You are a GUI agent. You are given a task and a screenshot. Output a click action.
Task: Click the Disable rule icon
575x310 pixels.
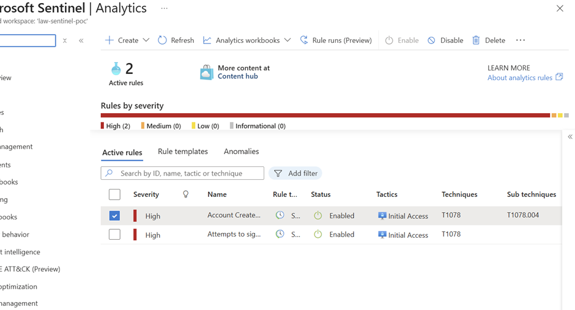[x=431, y=40]
